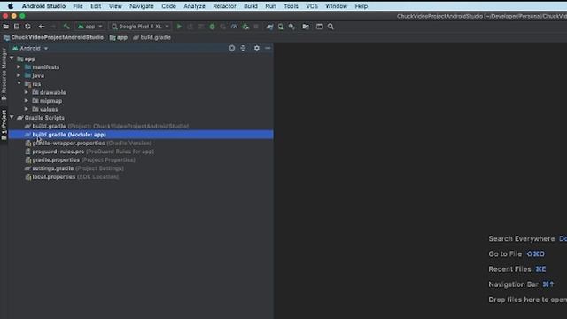Open SDK Manager icon
Image resolution: width=567 pixels, height=319 pixels.
point(291,27)
